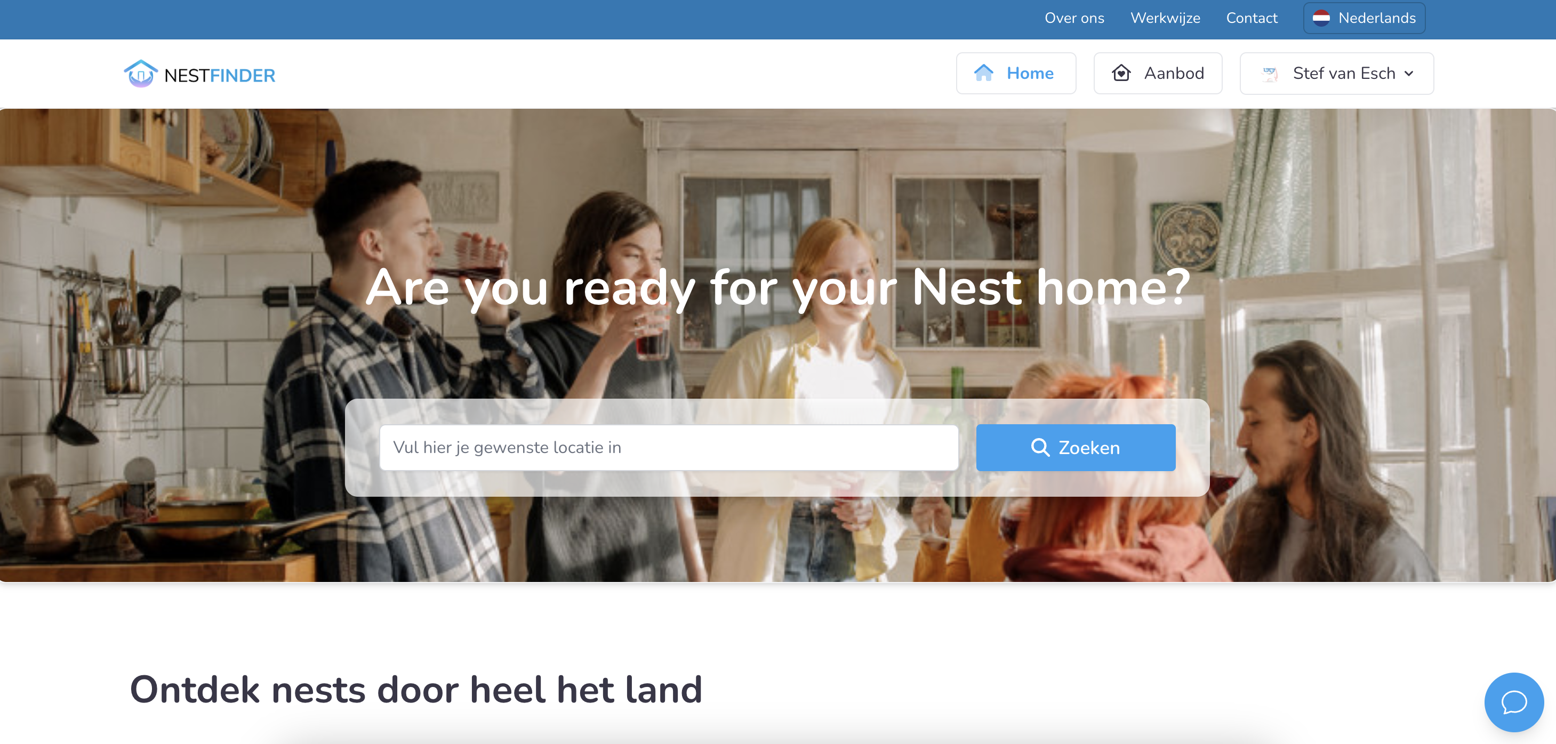Expand the Stef van Esch chevron
This screenshot has height=744, width=1556.
tap(1409, 74)
